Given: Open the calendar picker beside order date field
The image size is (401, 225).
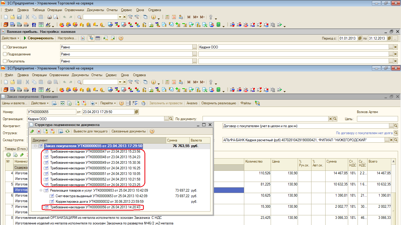Looking at the screenshot, I should click(x=136, y=112).
